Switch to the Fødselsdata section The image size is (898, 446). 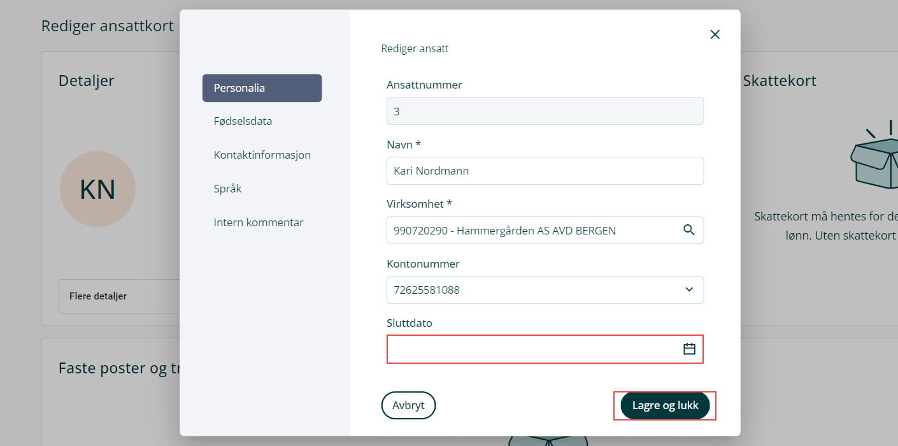point(243,121)
